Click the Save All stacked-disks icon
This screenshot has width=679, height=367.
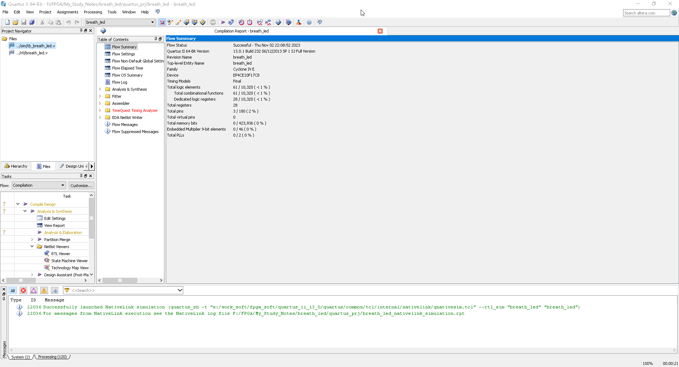32,22
